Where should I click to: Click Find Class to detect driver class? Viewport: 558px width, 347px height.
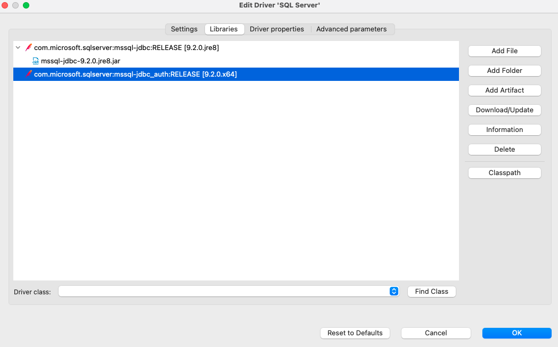coord(431,291)
